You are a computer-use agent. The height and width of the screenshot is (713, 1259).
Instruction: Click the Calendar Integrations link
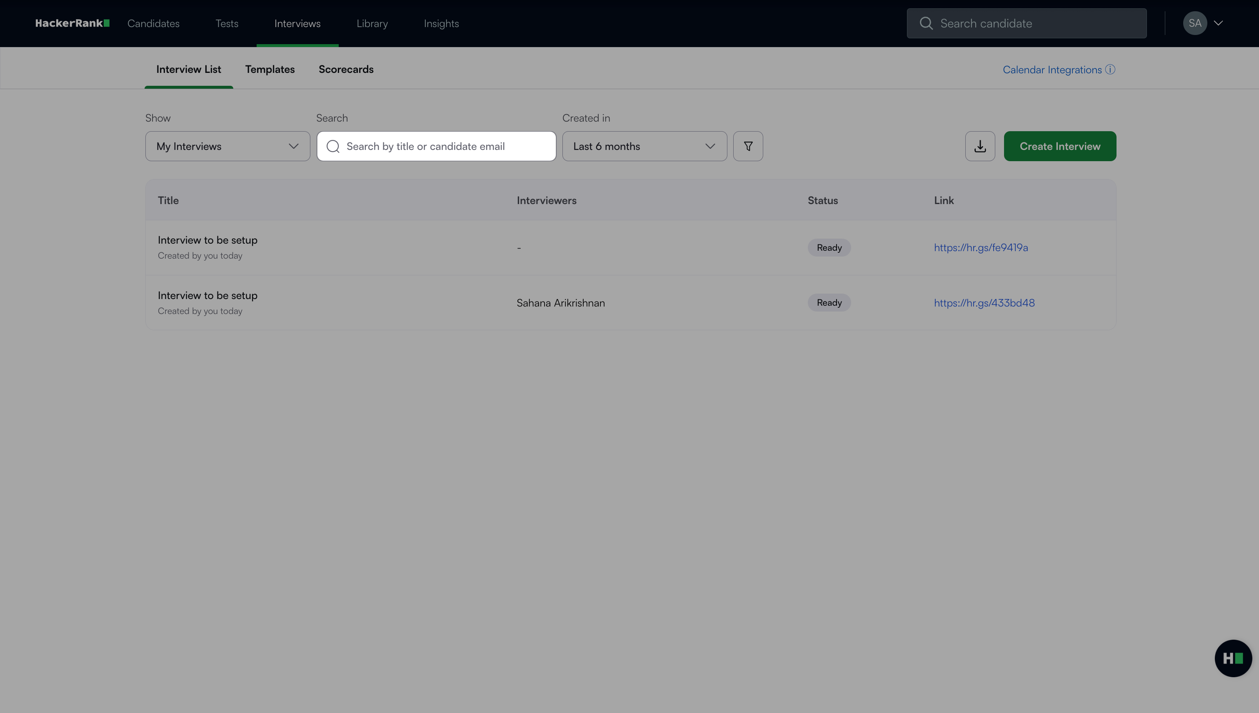(x=1052, y=70)
